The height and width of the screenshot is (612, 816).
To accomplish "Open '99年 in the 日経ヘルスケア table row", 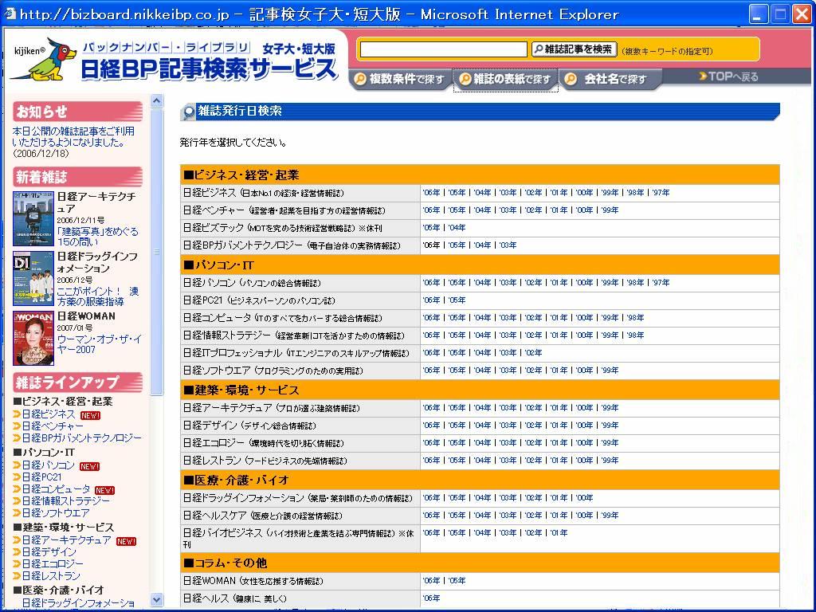I will (610, 516).
